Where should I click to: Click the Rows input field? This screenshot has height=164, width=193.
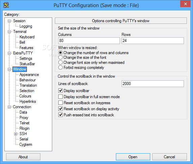click(x=153, y=41)
